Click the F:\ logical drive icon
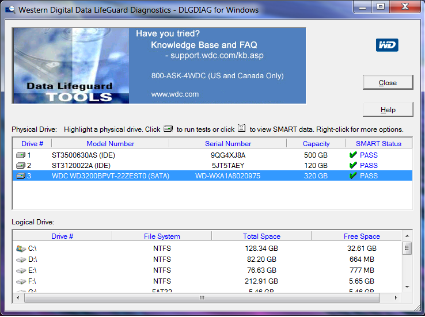 click(21, 281)
